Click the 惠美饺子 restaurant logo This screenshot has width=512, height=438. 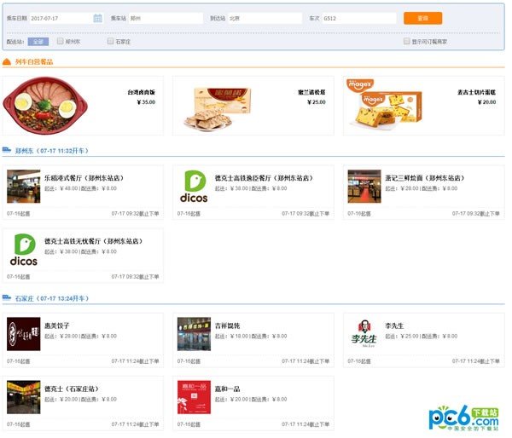pyautogui.click(x=24, y=333)
